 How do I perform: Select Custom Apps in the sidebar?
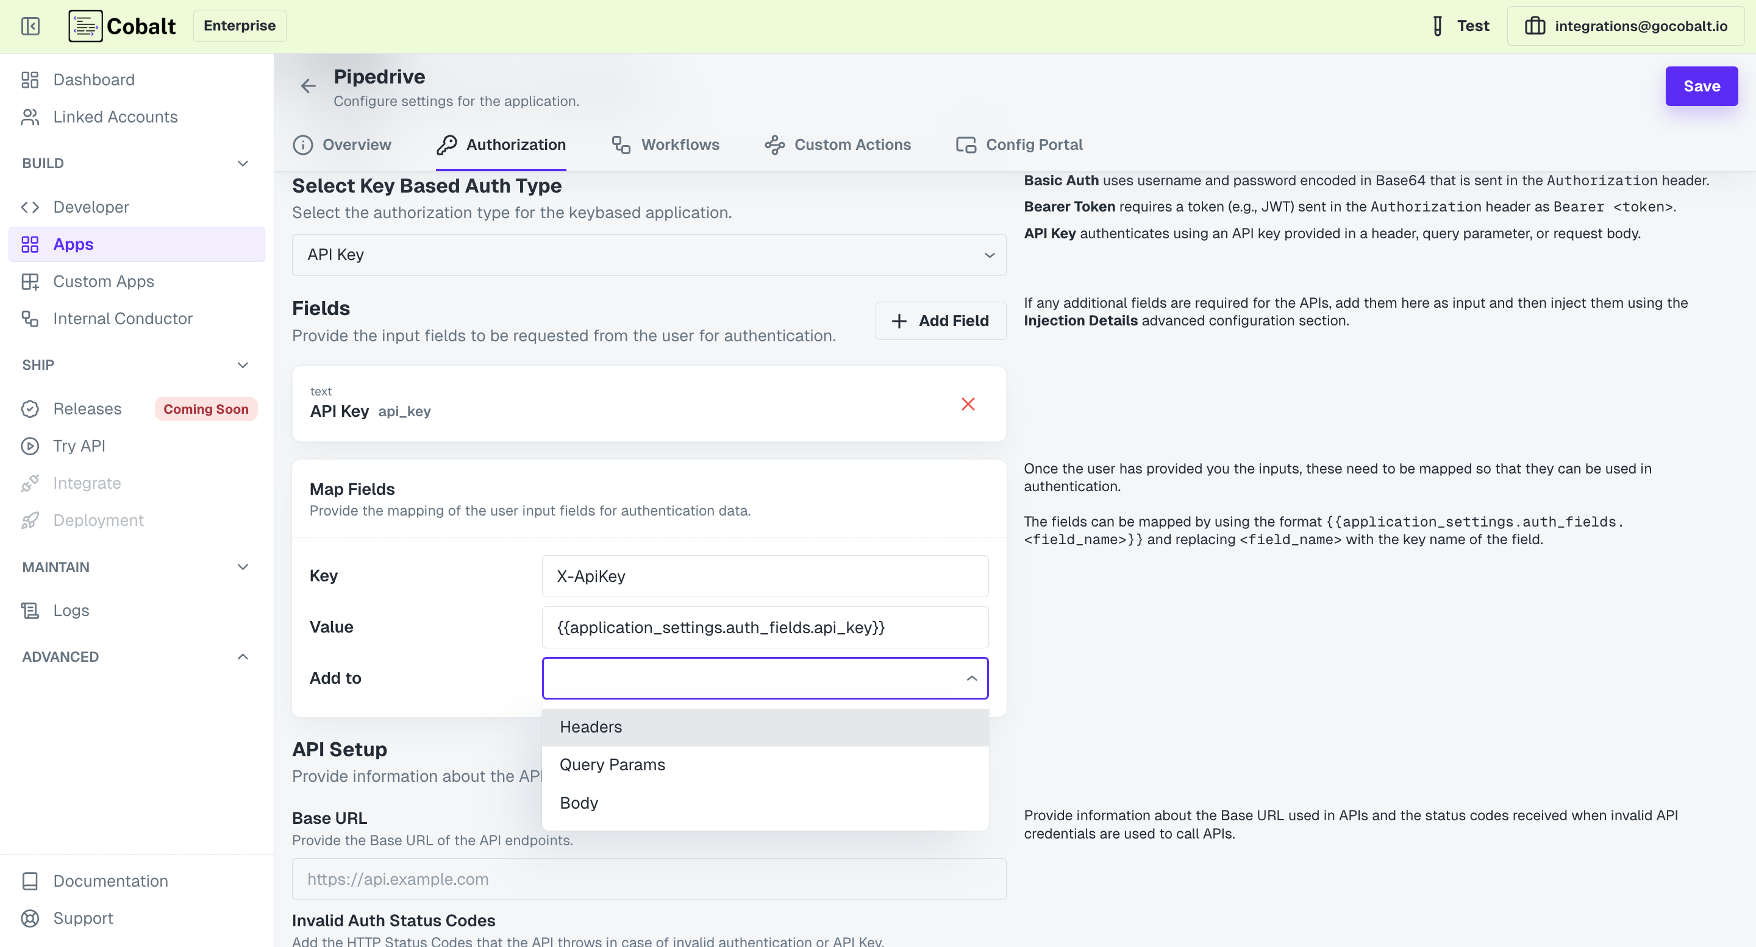(x=103, y=282)
